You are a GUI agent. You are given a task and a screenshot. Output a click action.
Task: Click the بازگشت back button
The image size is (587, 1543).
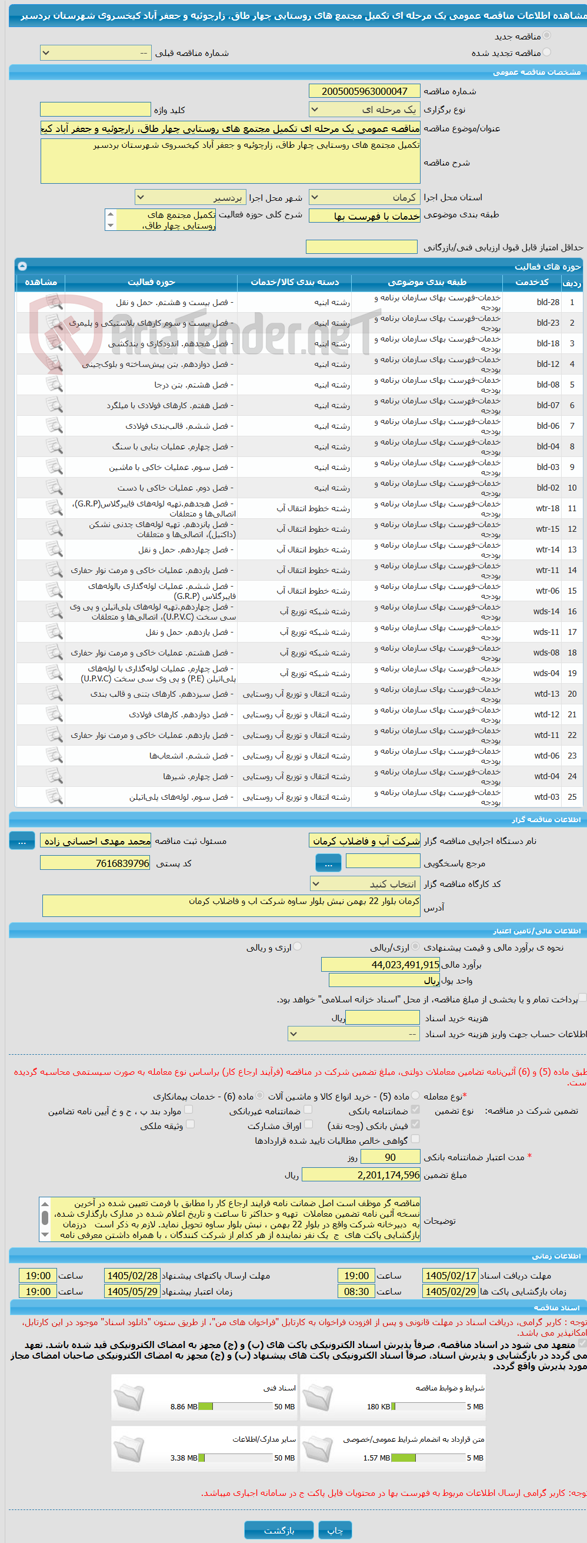[x=279, y=1531]
